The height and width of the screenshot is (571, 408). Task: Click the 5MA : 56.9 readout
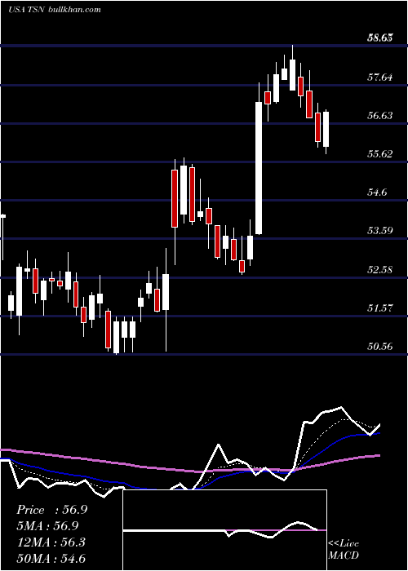(x=47, y=526)
